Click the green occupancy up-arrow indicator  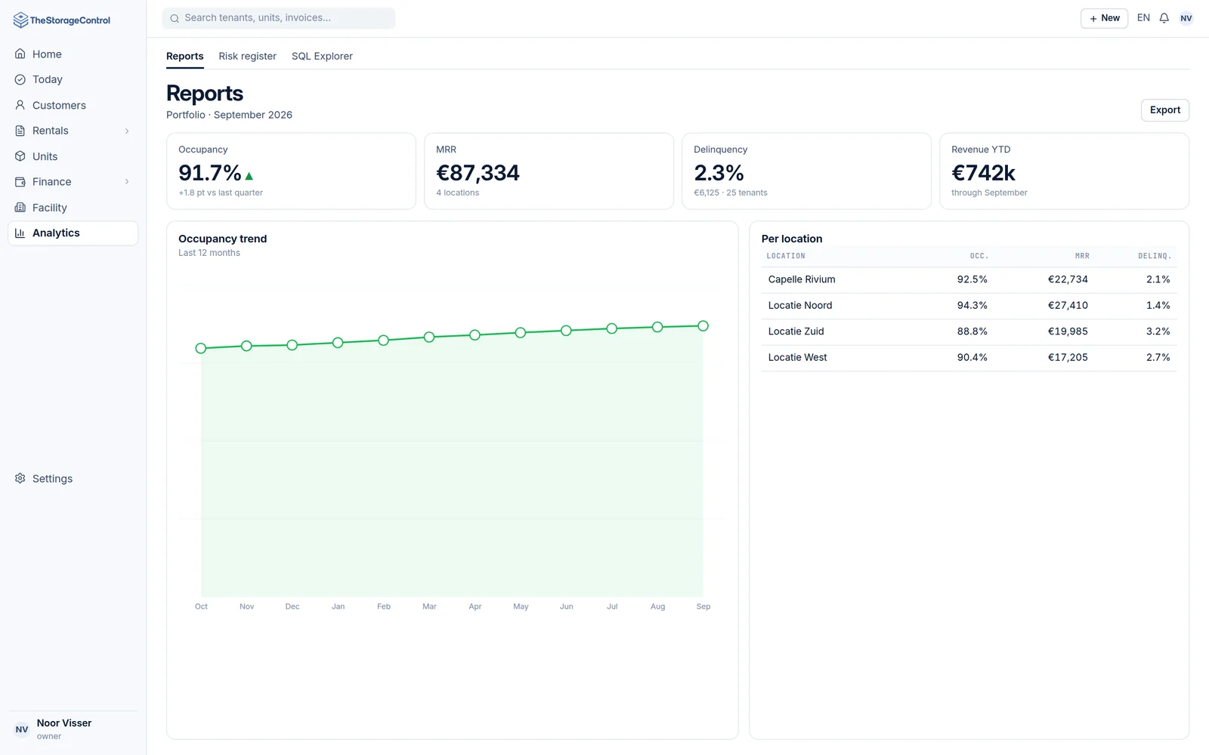click(x=249, y=176)
